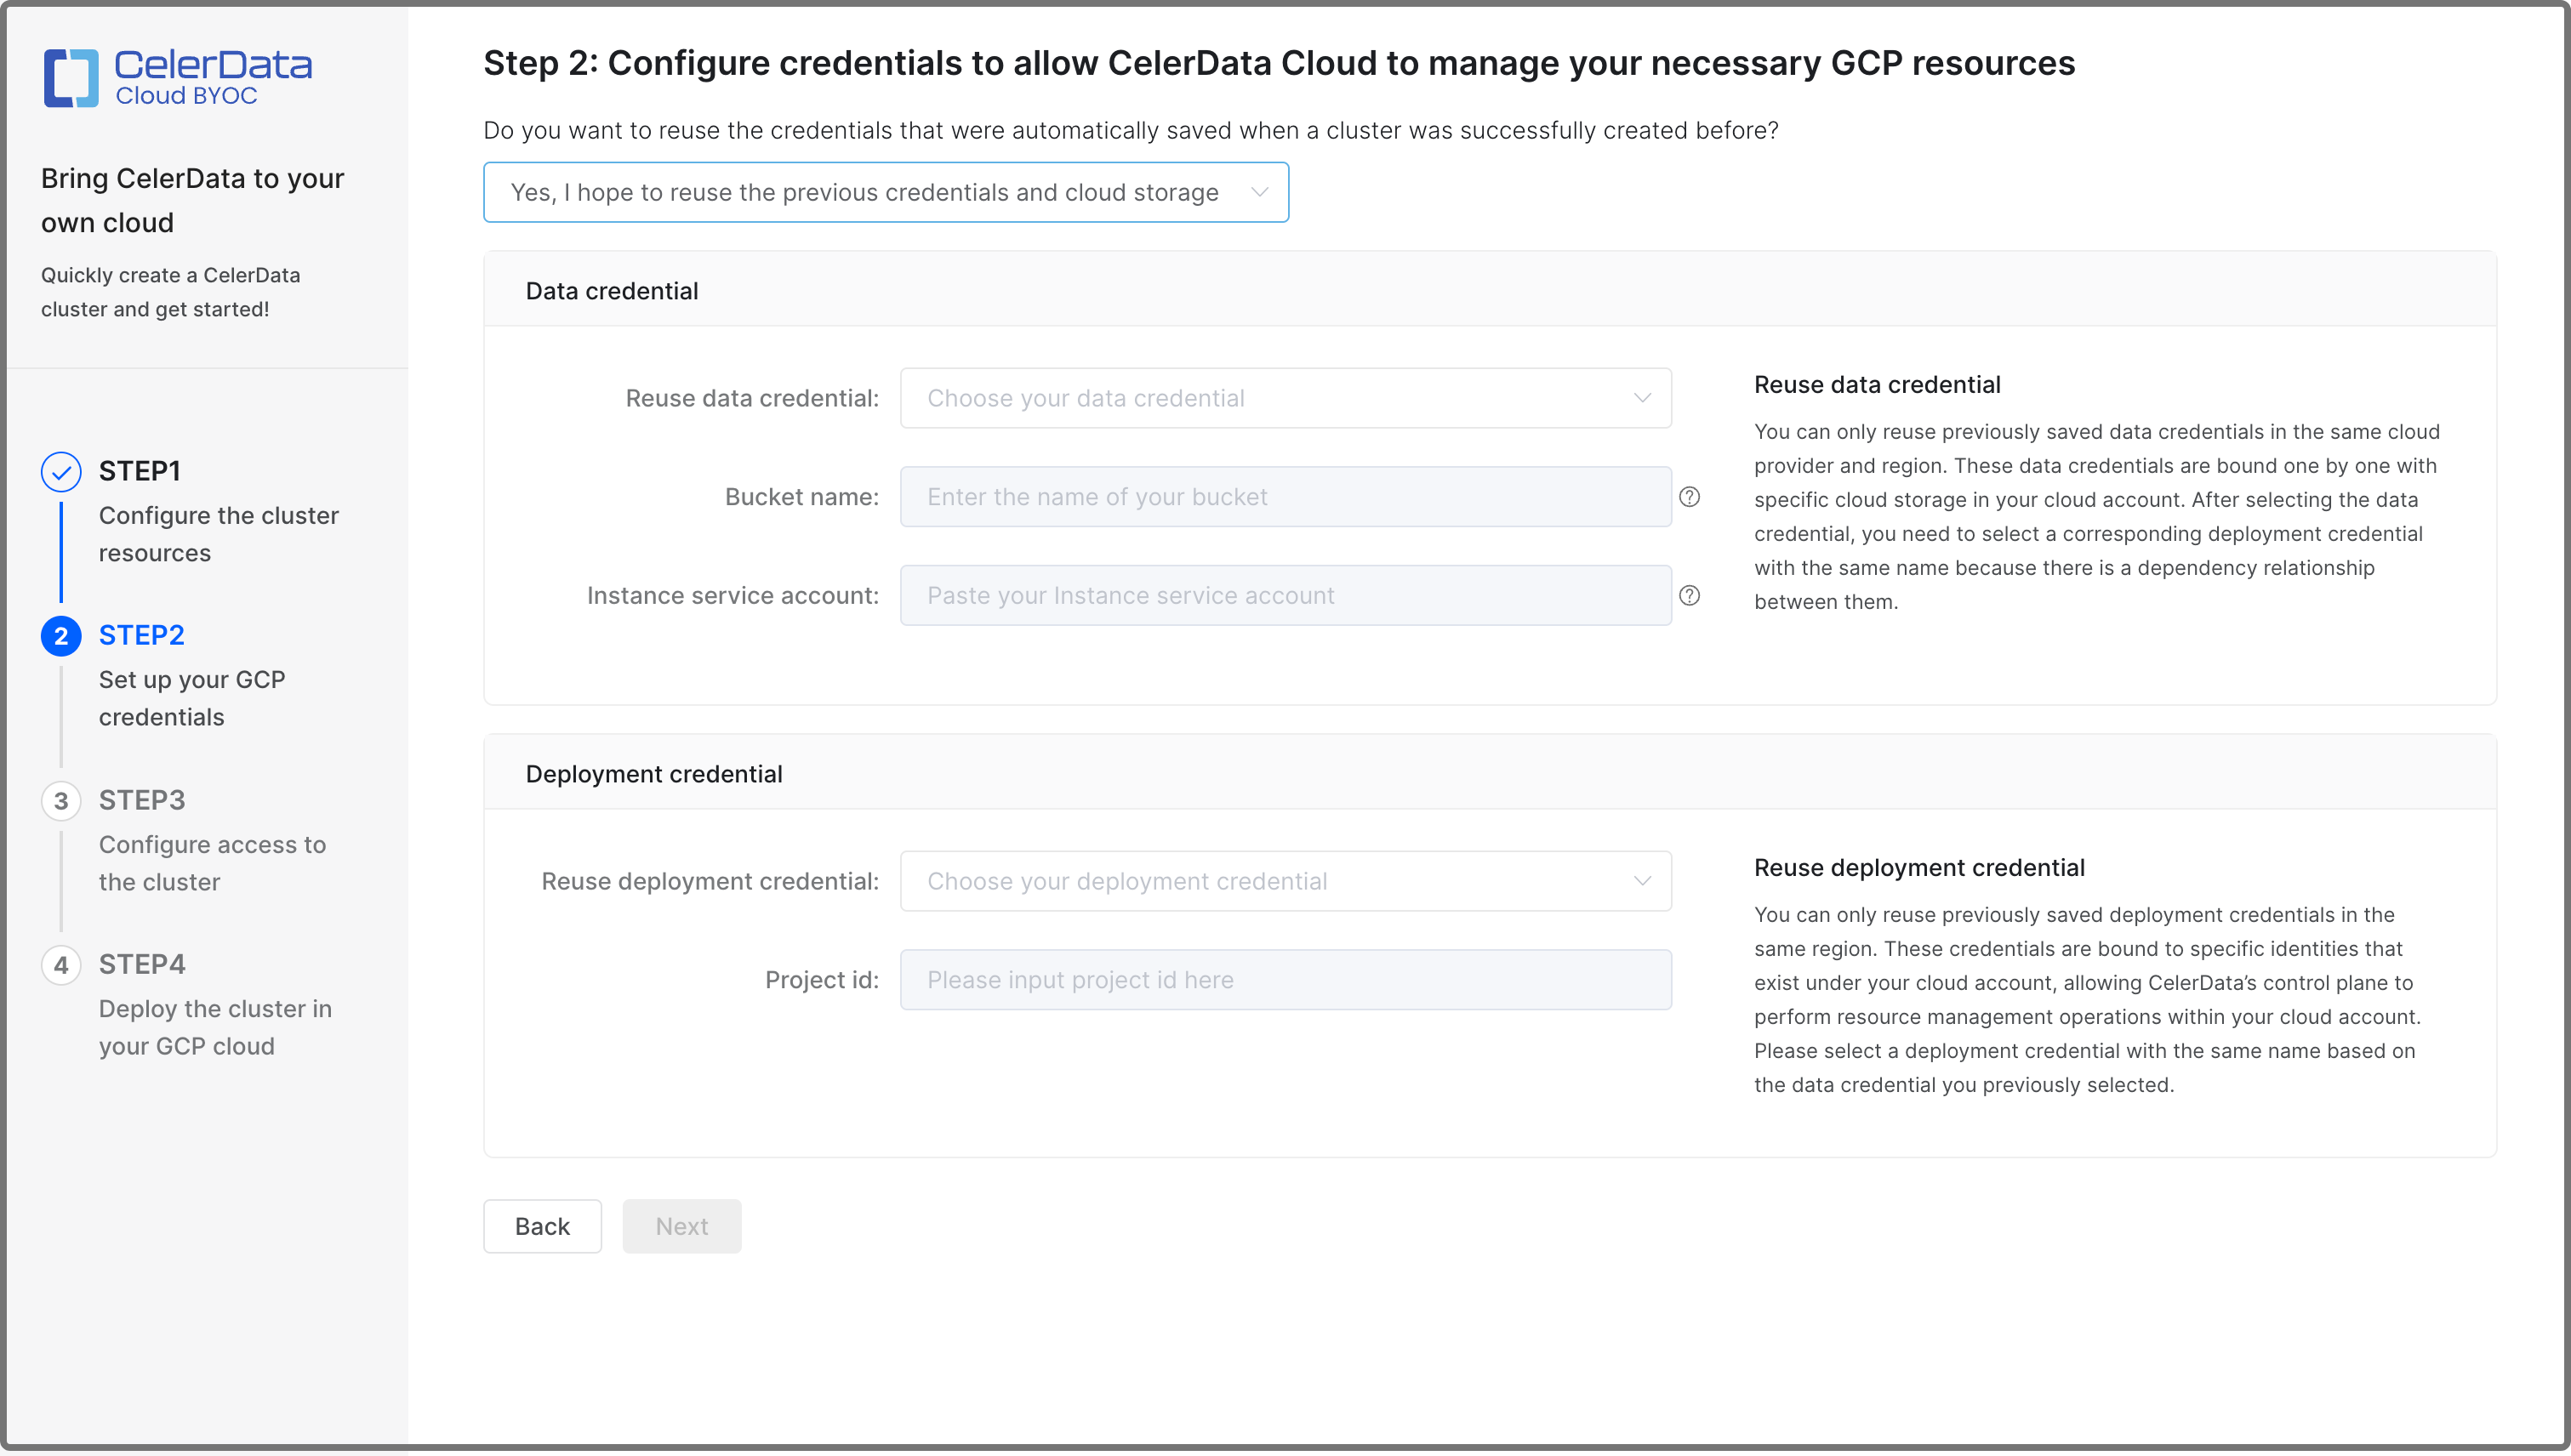Click the Next button
This screenshot has width=2571, height=1456.
point(681,1226)
